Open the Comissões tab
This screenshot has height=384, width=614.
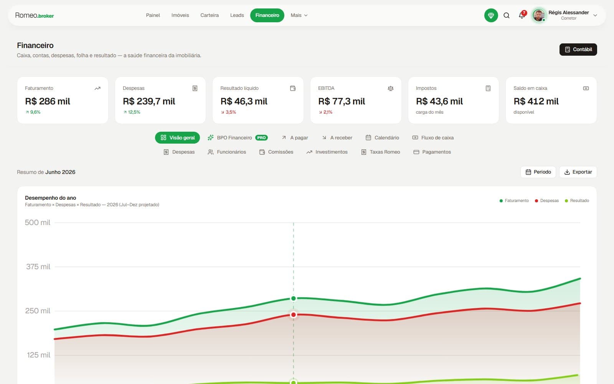coord(276,152)
